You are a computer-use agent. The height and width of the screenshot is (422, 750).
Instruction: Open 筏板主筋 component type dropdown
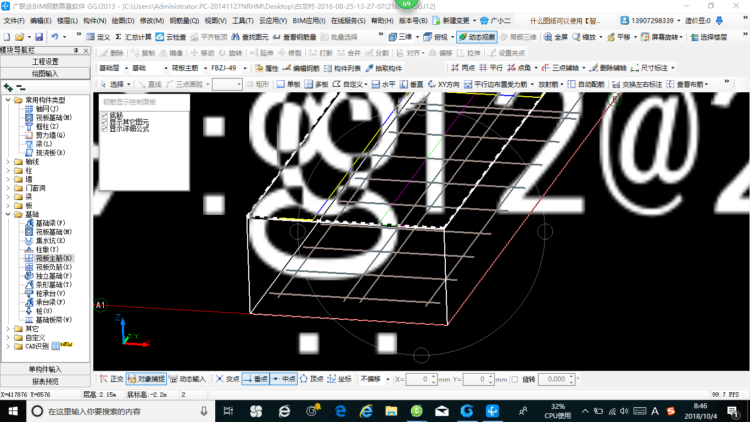coord(204,68)
